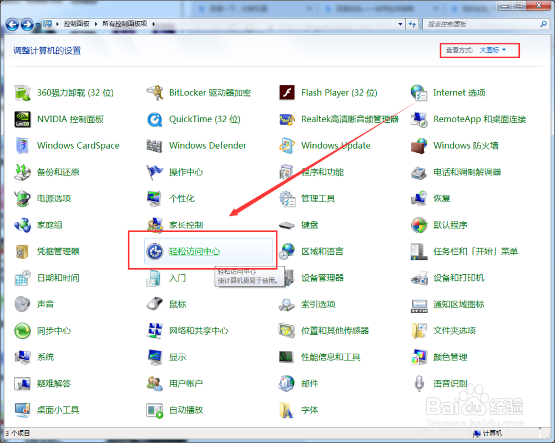
Task: Open Realtek高清晰音频管理器 icon
Action: (287, 119)
